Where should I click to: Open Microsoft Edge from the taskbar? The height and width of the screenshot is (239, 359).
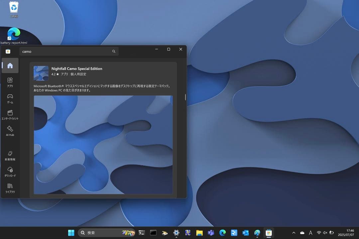point(222,233)
